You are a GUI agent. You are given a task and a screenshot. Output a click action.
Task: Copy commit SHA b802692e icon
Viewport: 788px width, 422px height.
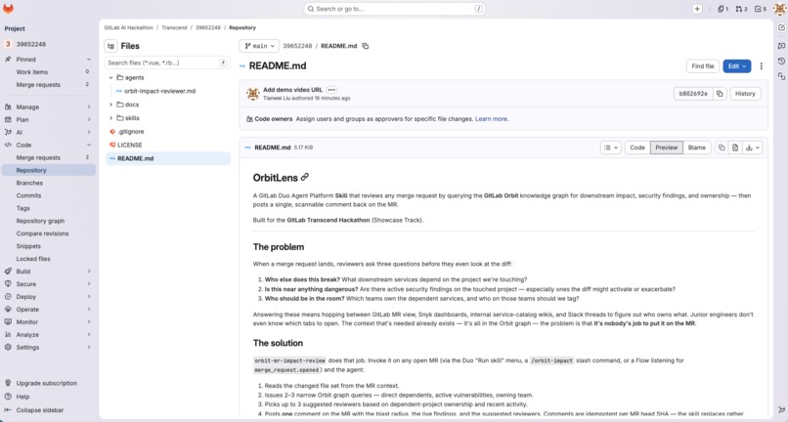(x=720, y=94)
